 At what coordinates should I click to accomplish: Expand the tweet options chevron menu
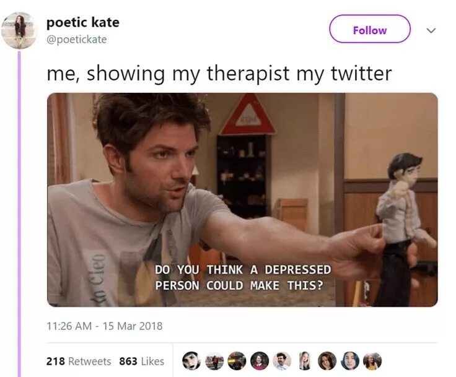click(431, 30)
